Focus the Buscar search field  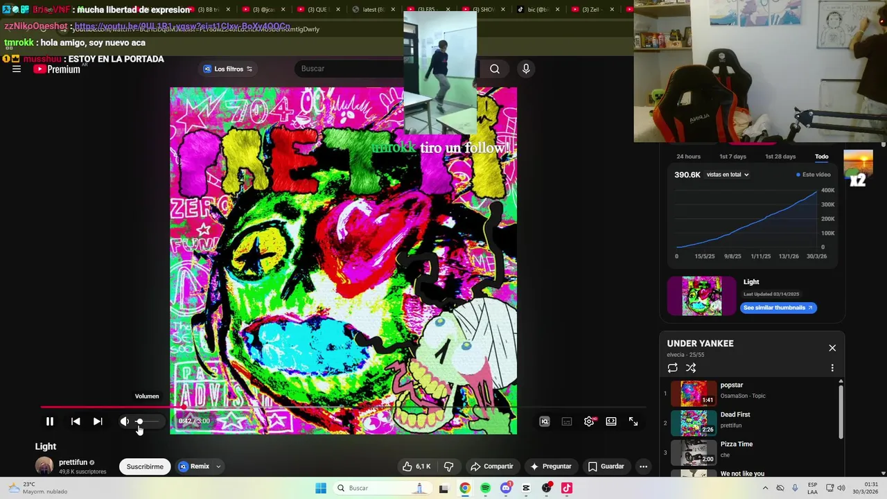pyautogui.click(x=387, y=69)
